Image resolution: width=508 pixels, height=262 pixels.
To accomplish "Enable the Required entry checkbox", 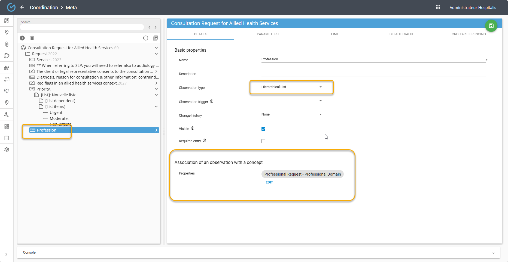I will coord(263,141).
